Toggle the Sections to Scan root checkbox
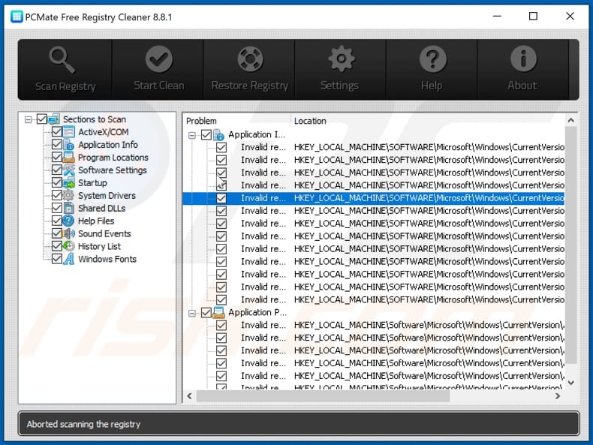Viewport: 593px width, 445px height. [41, 119]
